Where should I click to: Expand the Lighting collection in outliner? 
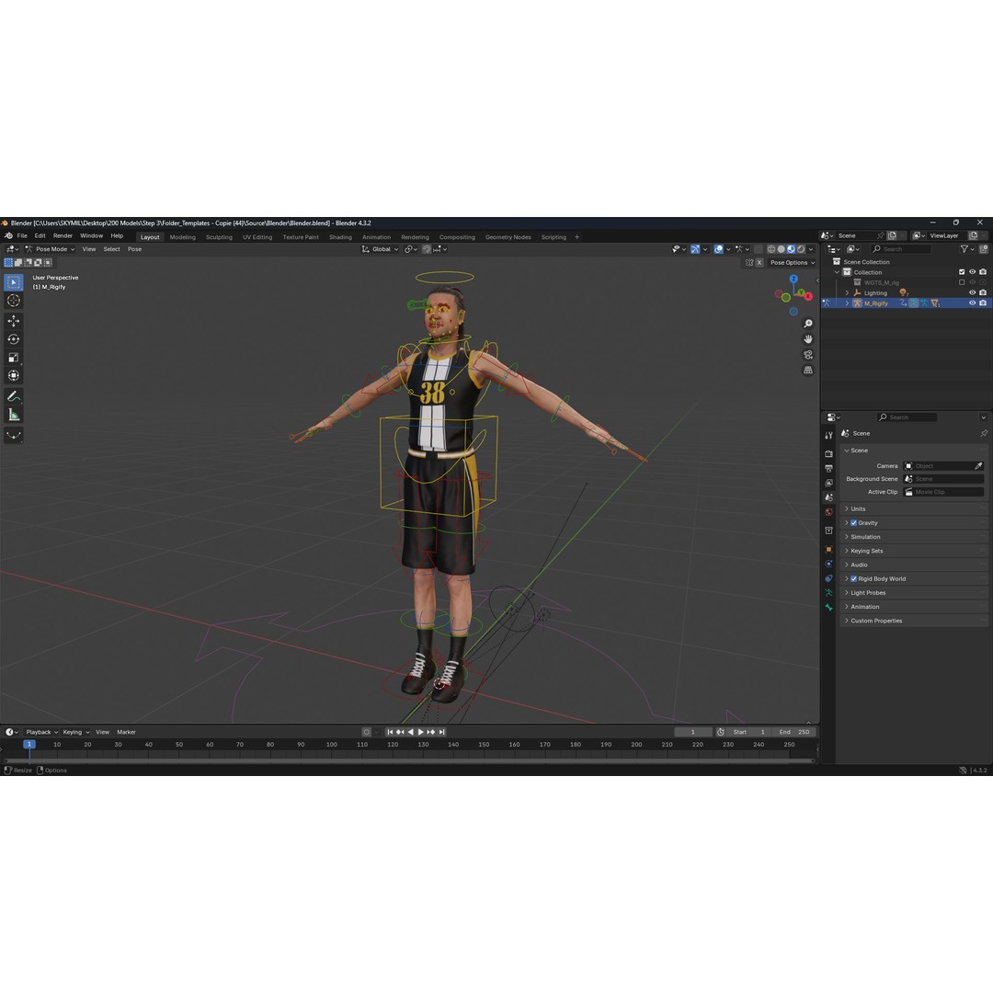[x=848, y=293]
